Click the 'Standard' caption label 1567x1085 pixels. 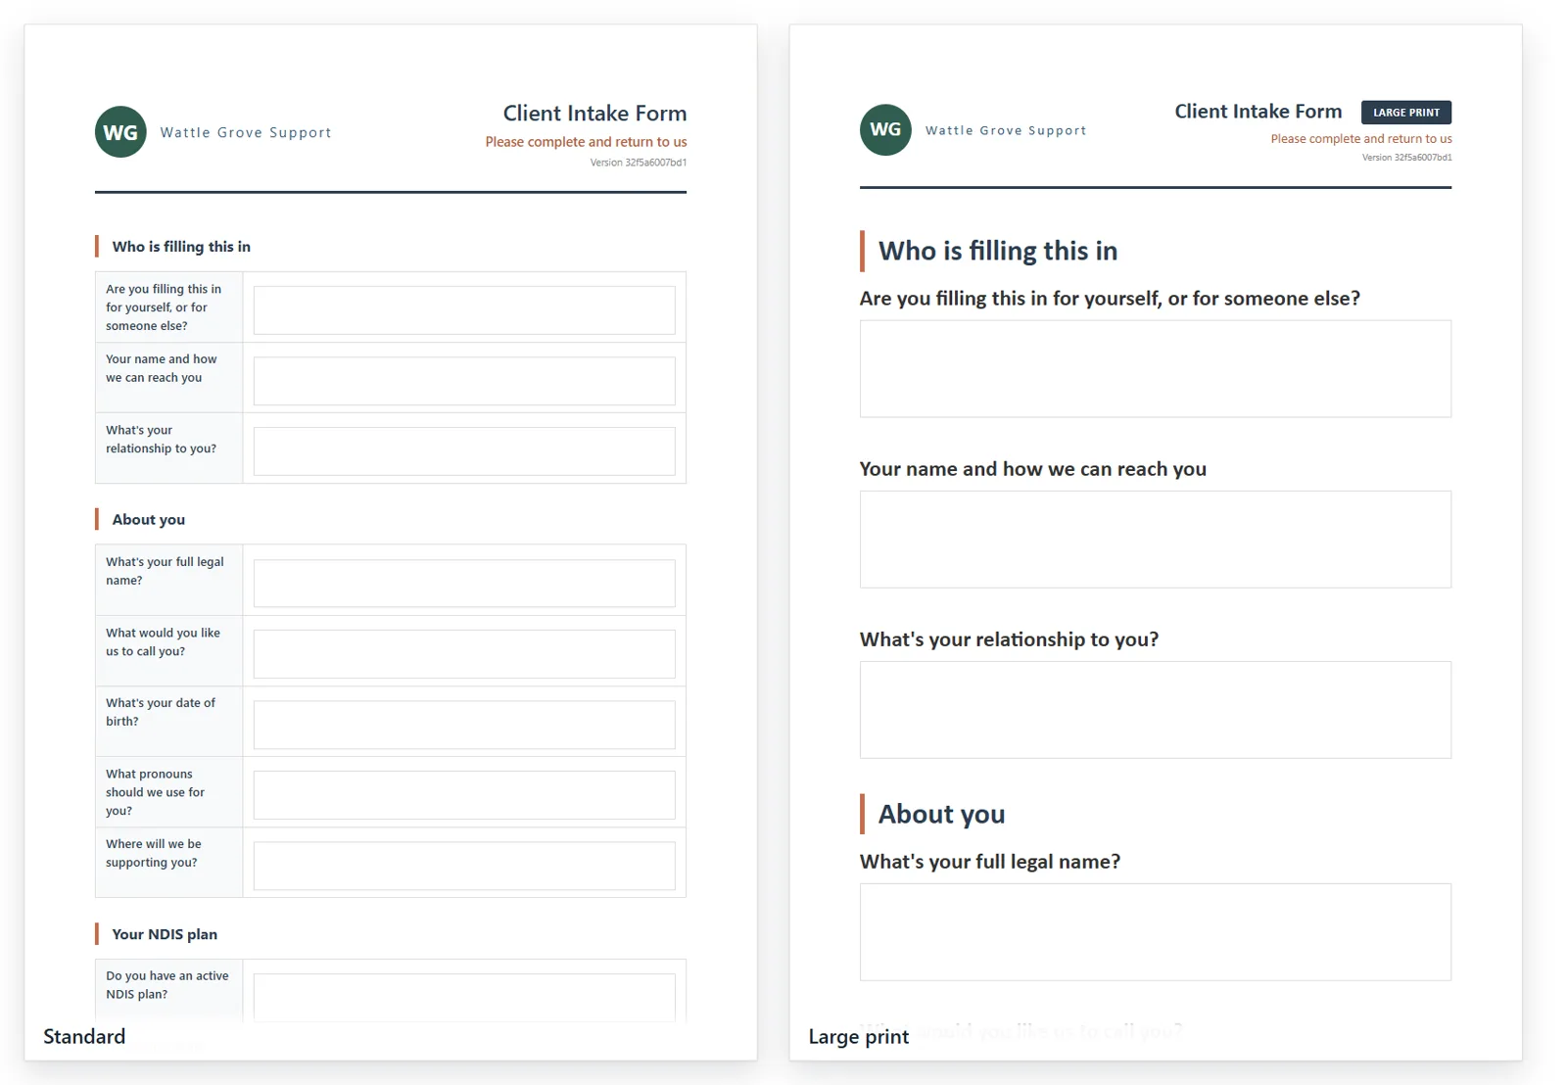[84, 1037]
